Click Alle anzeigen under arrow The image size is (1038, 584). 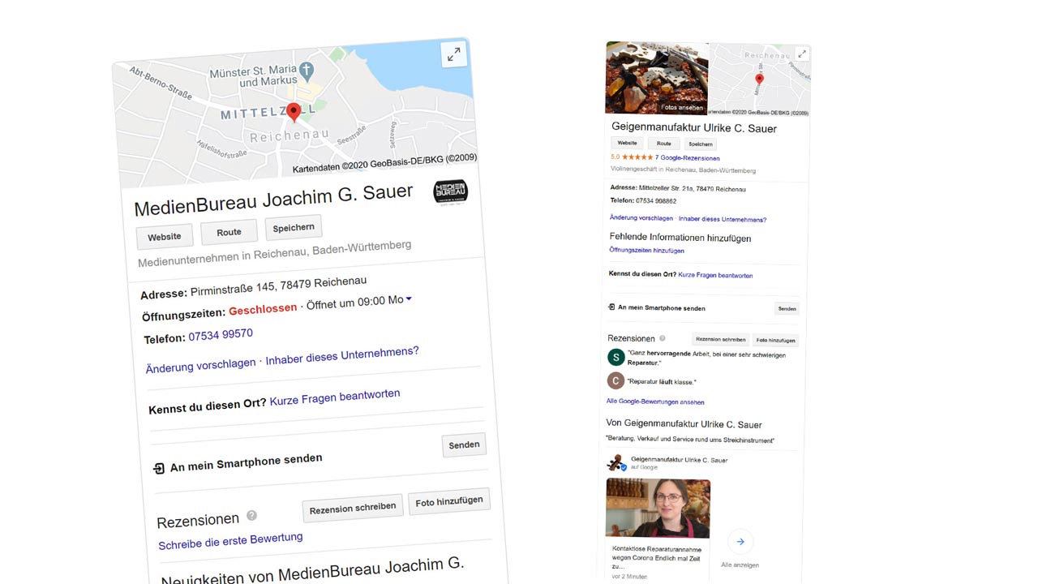point(740,565)
